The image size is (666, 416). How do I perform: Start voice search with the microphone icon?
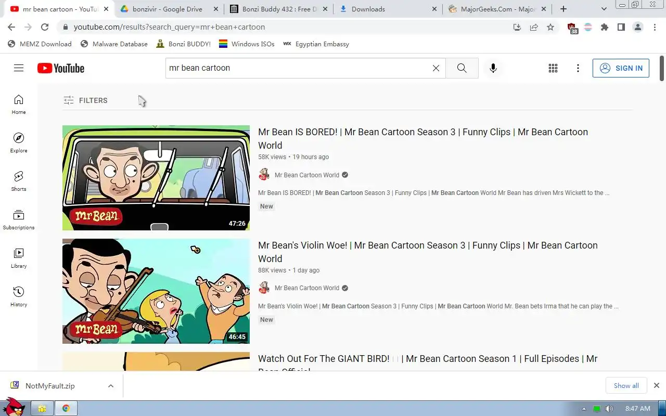[493, 68]
